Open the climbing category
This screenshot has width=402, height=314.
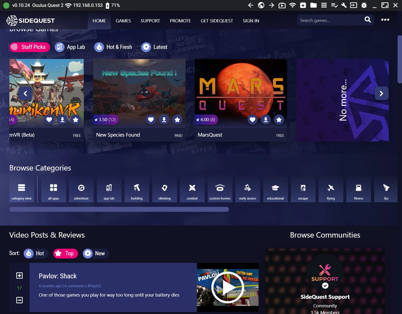coord(164,189)
